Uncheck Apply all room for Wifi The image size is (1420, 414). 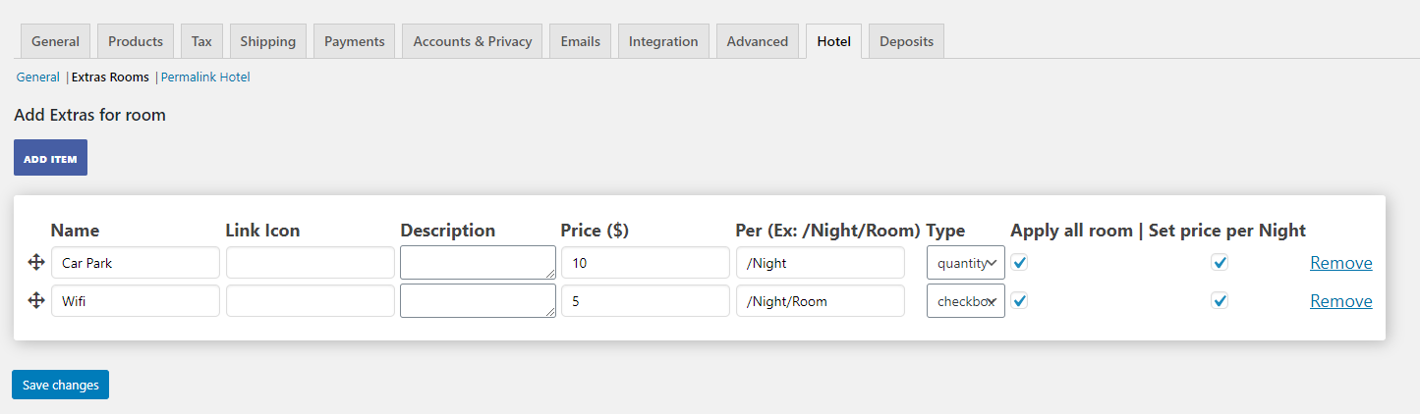(x=1020, y=301)
